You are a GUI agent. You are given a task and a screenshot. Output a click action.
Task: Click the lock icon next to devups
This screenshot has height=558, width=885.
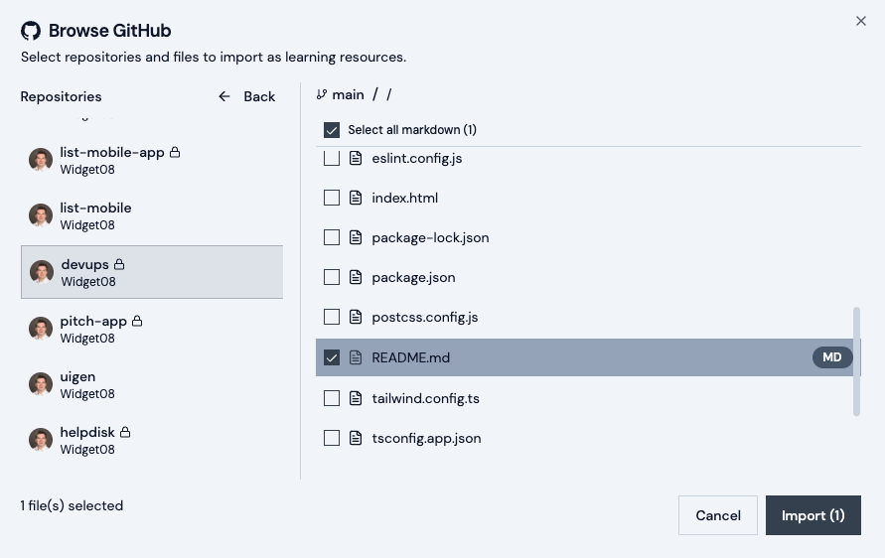coord(119,265)
